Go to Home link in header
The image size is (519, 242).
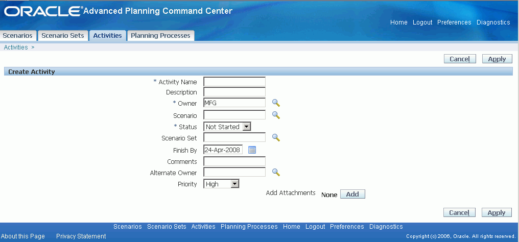point(399,22)
